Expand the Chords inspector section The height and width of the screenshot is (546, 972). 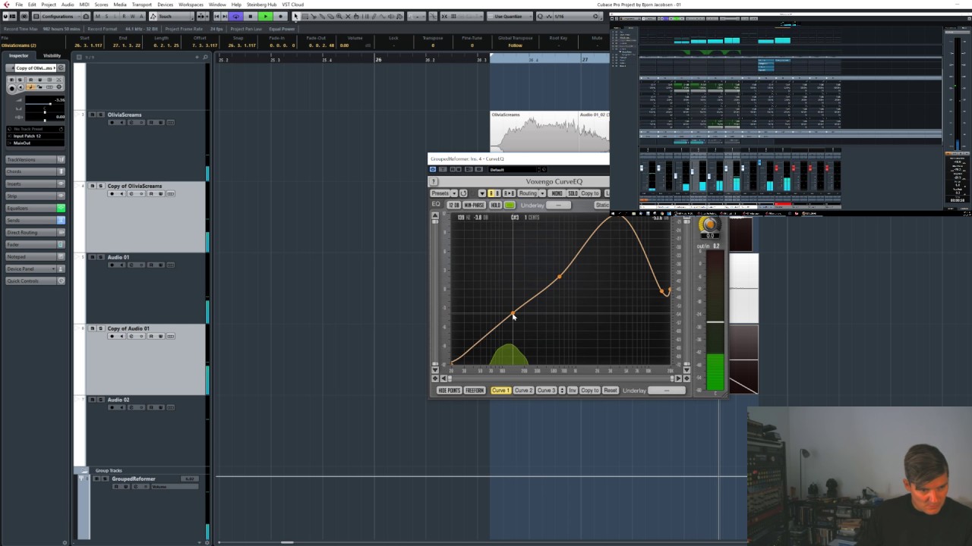(35, 171)
